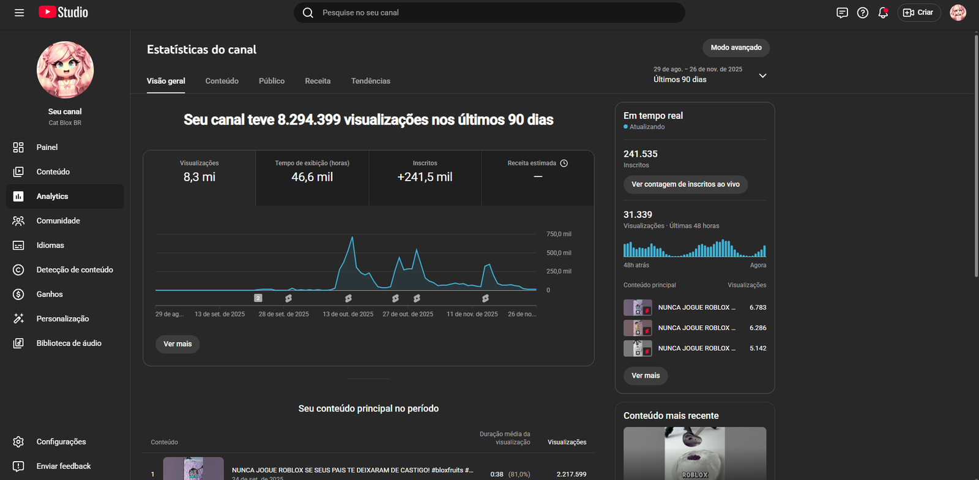Click the search field Pesquise no seu canal
The width and height of the screenshot is (979, 480).
click(489, 13)
